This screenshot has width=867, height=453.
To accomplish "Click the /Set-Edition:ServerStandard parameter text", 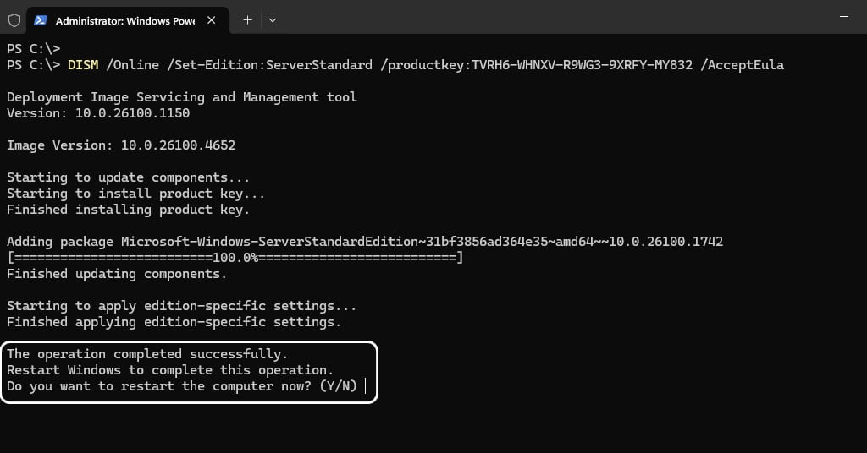I will point(270,64).
